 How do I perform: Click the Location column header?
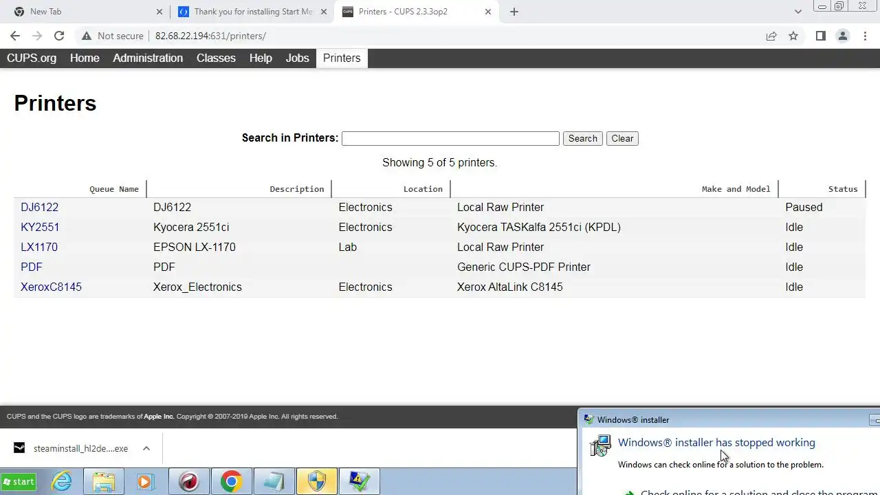coord(423,189)
